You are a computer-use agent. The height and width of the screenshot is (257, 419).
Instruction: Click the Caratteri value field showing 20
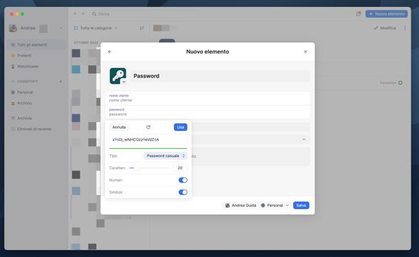180,168
